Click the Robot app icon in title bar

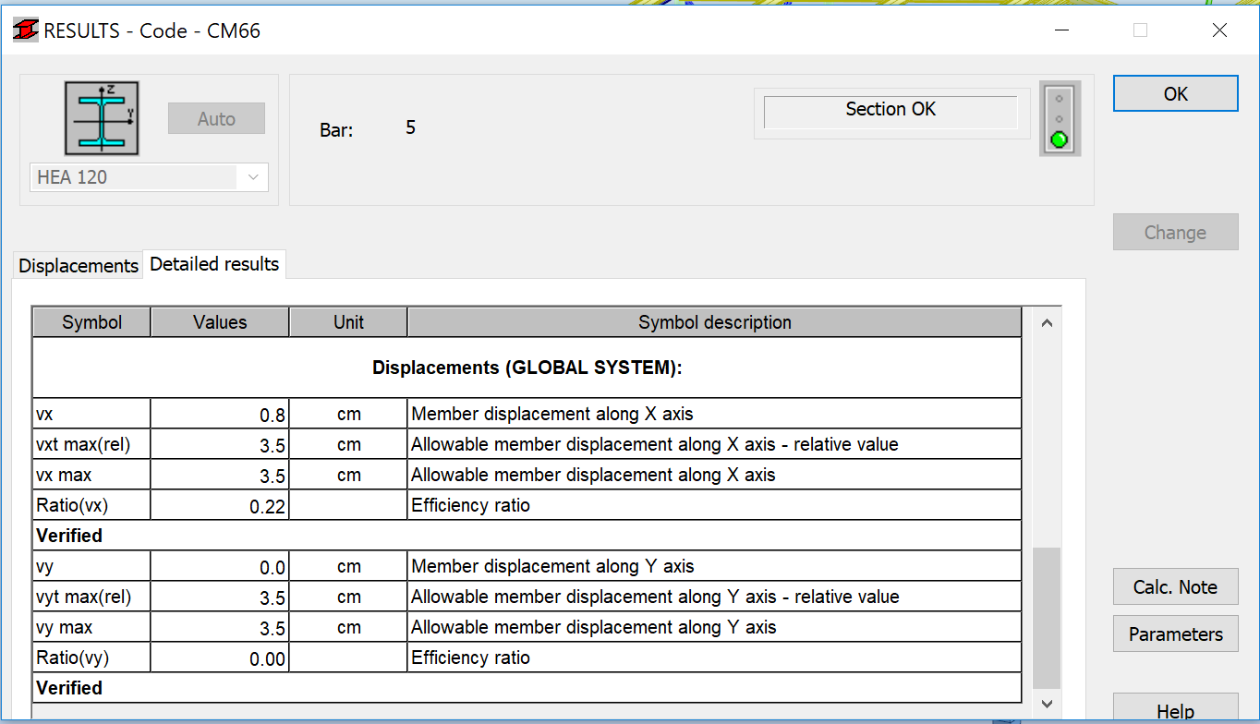pos(25,30)
